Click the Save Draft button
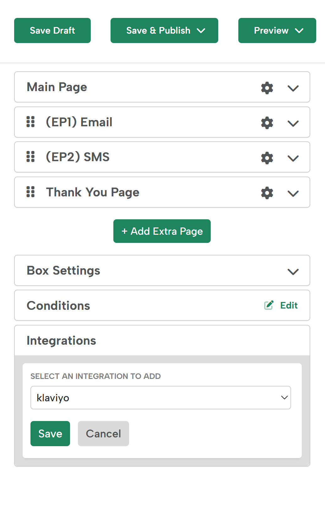Image resolution: width=325 pixels, height=509 pixels. 52,30
